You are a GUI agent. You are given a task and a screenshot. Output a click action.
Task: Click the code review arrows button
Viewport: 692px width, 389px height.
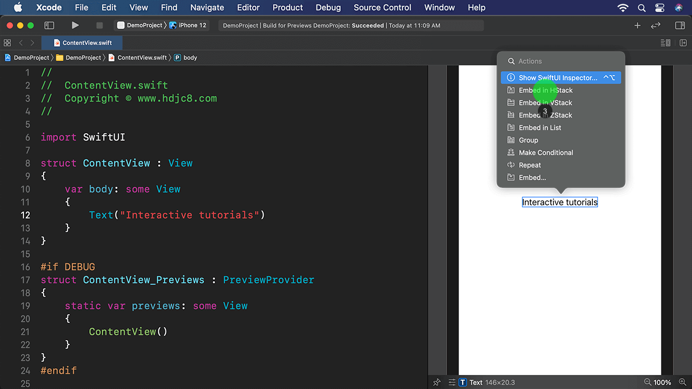(x=656, y=25)
